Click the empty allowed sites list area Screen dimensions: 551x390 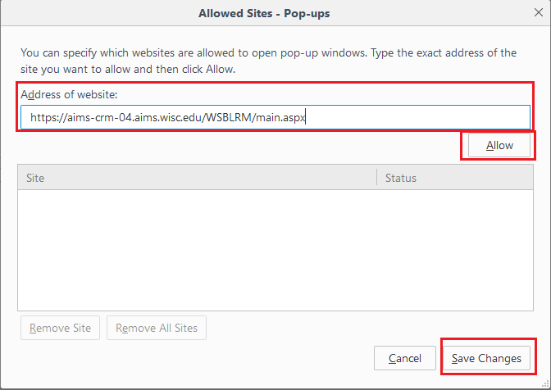click(275, 250)
